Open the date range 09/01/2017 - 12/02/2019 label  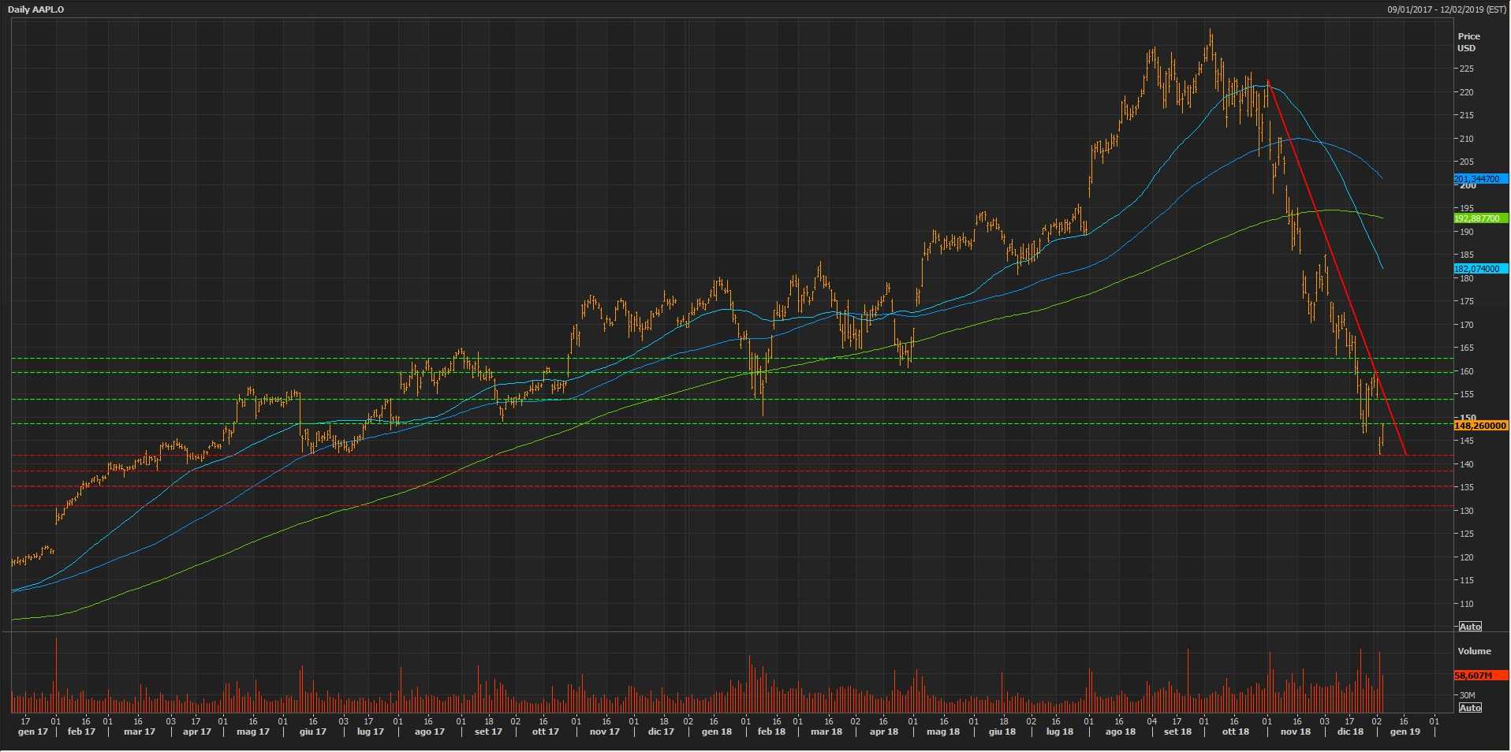pyautogui.click(x=1446, y=9)
